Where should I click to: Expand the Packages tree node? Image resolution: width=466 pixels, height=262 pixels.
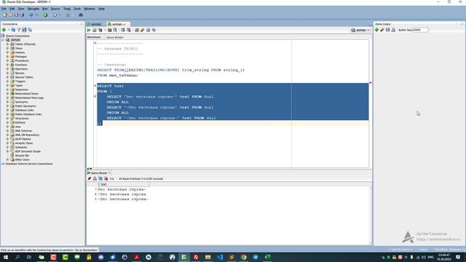(x=7, y=57)
